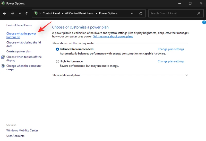Go up one folder level
206x141 pixels.
click(27, 13)
